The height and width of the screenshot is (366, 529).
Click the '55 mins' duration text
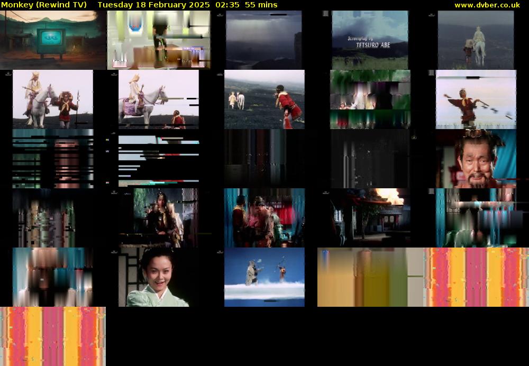pyautogui.click(x=261, y=5)
